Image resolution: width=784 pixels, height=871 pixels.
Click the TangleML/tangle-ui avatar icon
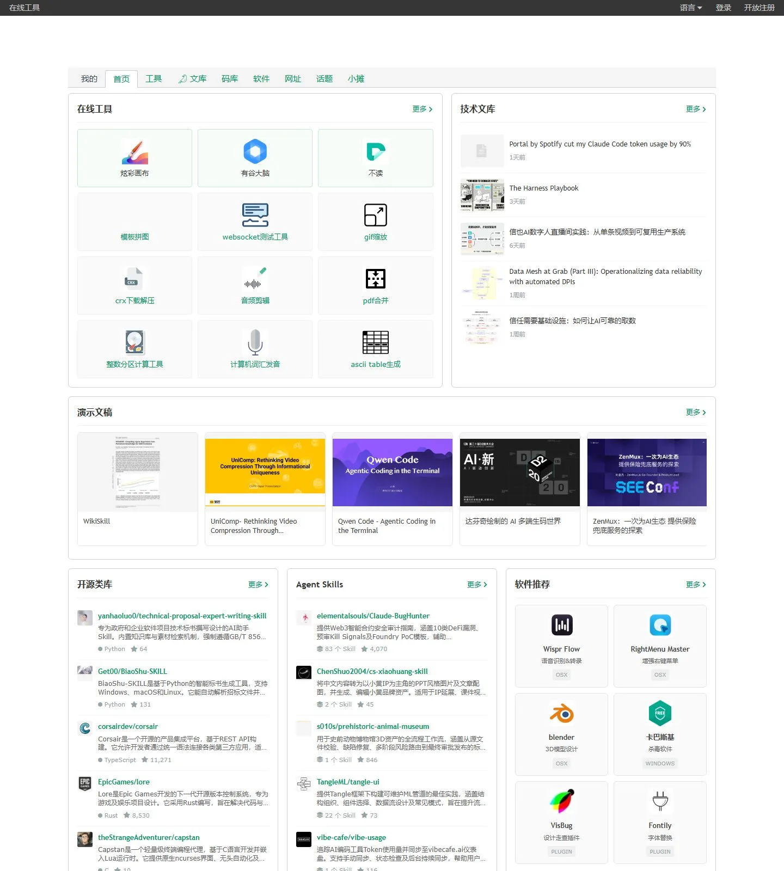(304, 784)
